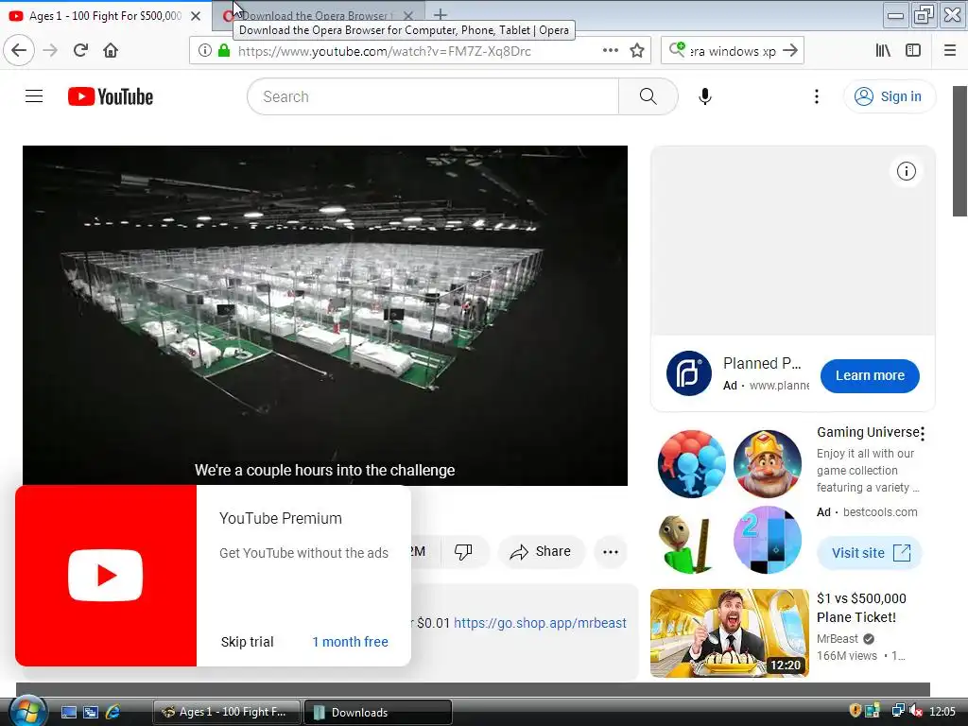Open the $1 vs $500,000 Plane Ticket thumbnail
The height and width of the screenshot is (726, 968).
pyautogui.click(x=729, y=632)
